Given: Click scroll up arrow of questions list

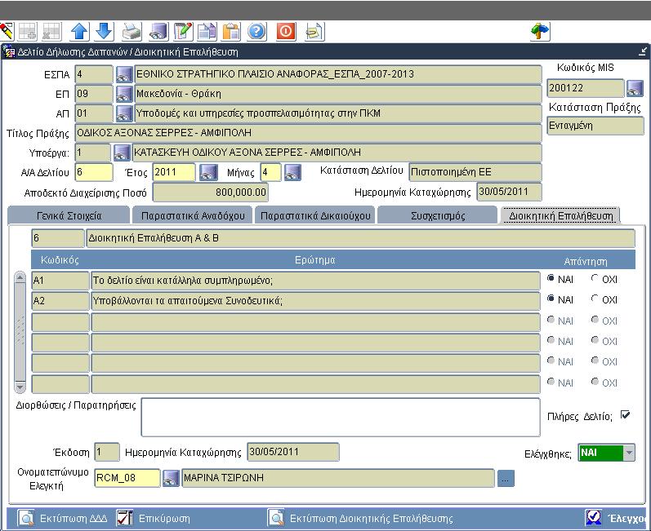Looking at the screenshot, I should 20,277.
